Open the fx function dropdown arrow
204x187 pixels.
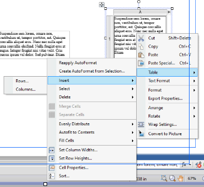point(190,165)
